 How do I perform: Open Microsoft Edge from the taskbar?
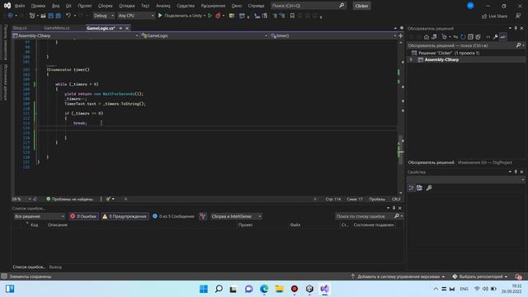(x=264, y=289)
